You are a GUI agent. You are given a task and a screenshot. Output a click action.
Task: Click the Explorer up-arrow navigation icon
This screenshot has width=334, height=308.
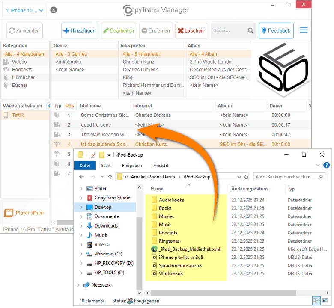[110, 177]
